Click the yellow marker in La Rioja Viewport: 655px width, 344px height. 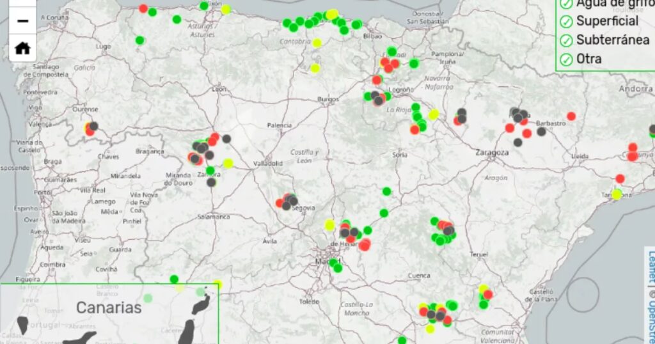(434, 114)
